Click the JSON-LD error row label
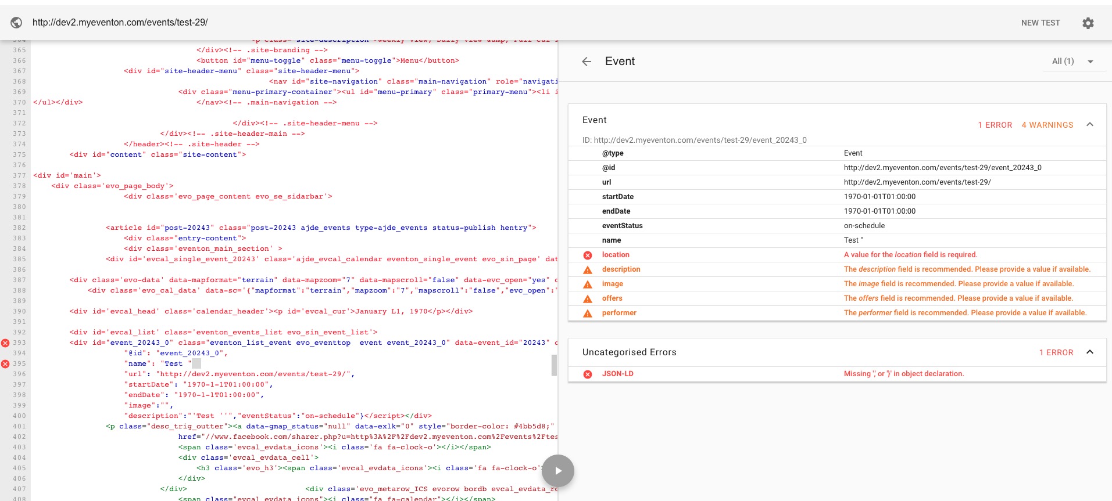 [617, 374]
